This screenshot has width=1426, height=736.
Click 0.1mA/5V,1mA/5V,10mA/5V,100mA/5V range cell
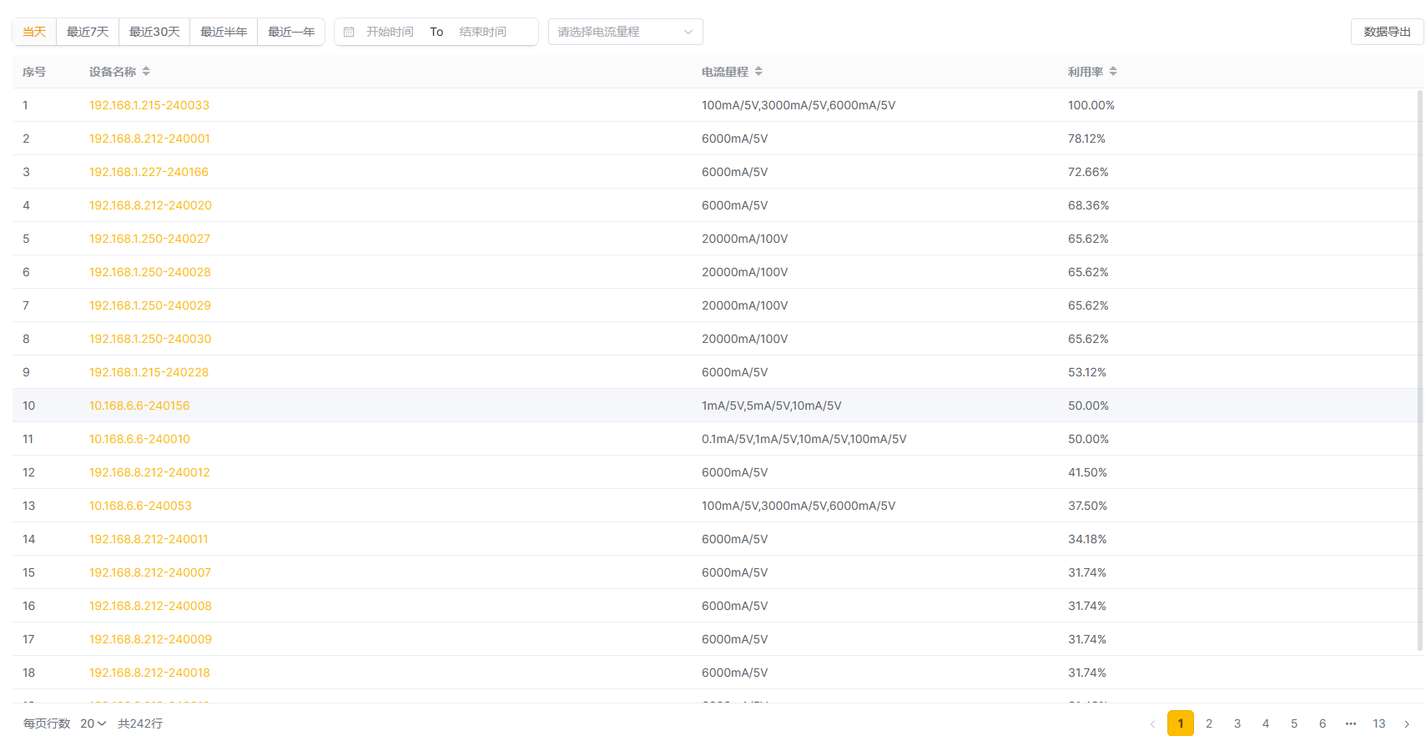(804, 439)
